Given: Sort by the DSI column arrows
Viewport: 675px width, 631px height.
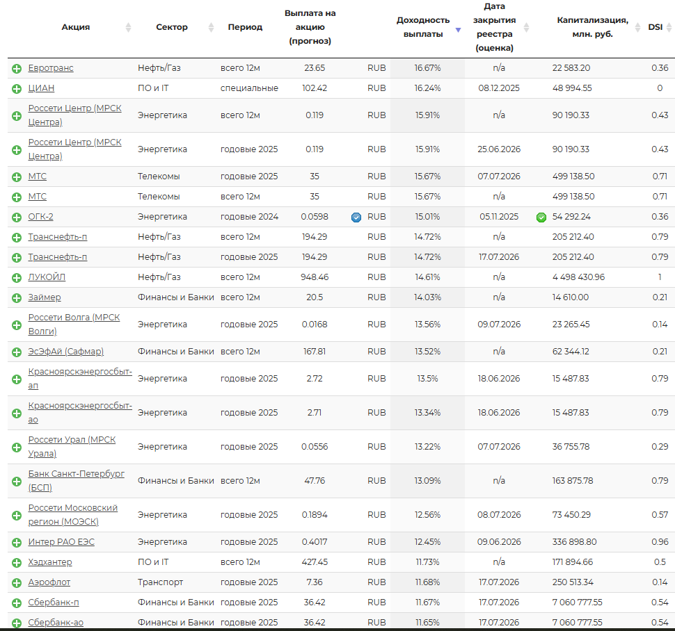Looking at the screenshot, I should [x=669, y=28].
